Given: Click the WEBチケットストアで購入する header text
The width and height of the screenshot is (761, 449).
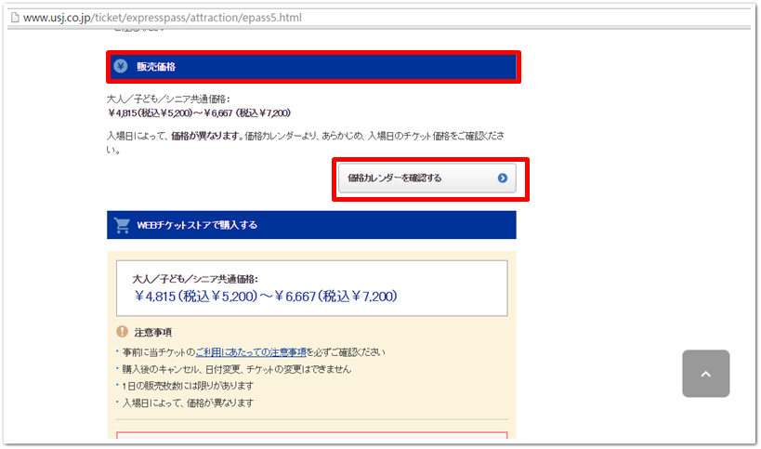Looking at the screenshot, I should tap(197, 225).
